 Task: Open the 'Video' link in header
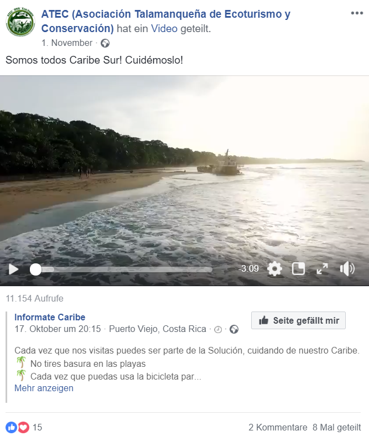coord(164,28)
